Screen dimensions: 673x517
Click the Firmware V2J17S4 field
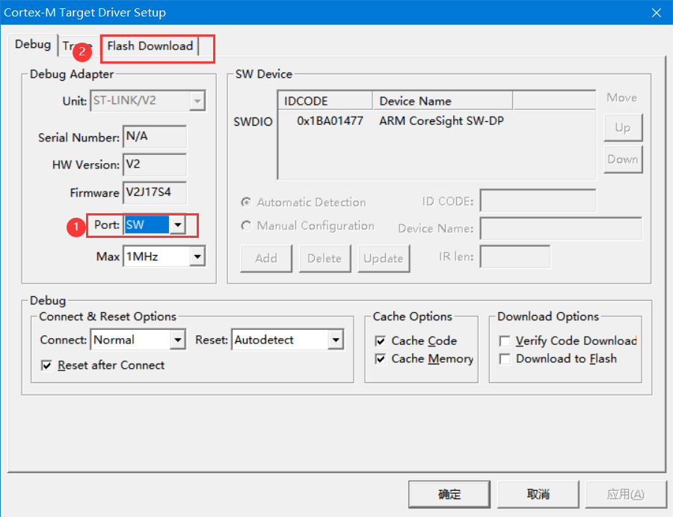click(x=155, y=193)
